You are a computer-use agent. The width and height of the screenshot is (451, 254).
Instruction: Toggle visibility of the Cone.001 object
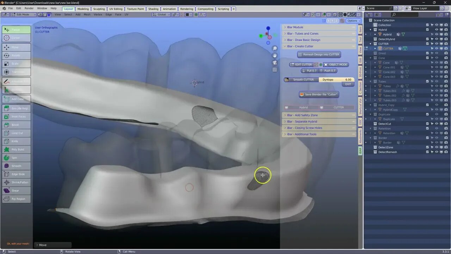(x=437, y=67)
